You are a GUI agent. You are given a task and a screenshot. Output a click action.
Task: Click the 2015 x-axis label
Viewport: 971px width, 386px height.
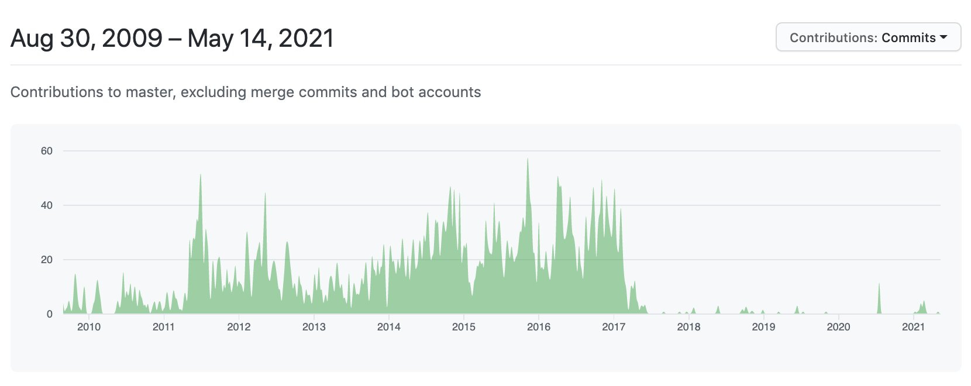(x=464, y=327)
